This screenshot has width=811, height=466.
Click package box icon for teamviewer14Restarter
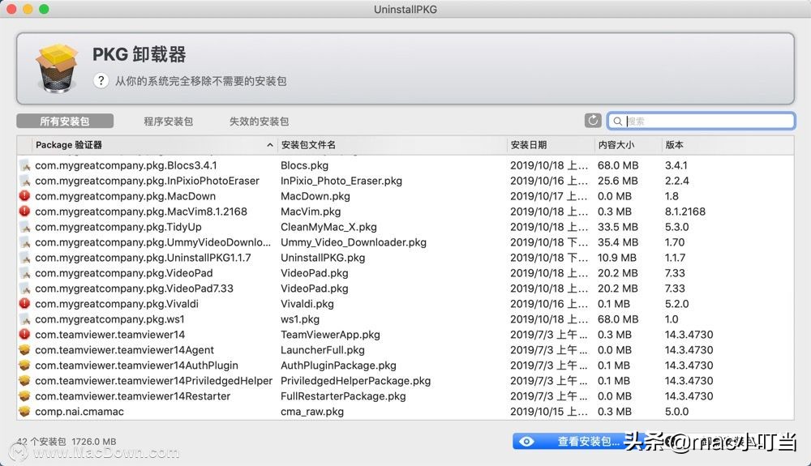point(24,396)
